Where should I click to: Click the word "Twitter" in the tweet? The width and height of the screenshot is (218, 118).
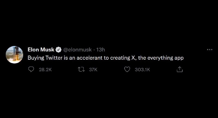point(54,58)
